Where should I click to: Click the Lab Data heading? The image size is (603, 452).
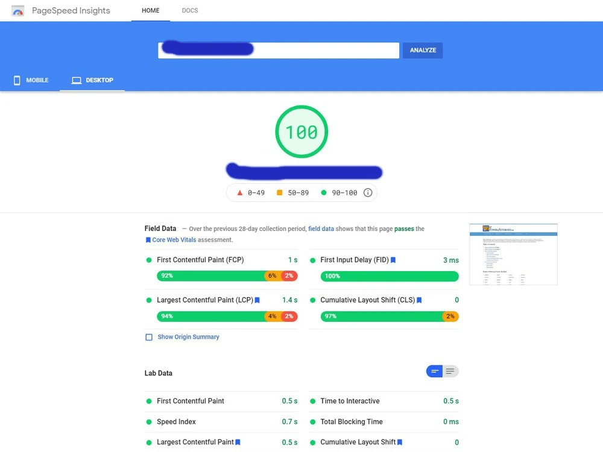(x=159, y=373)
